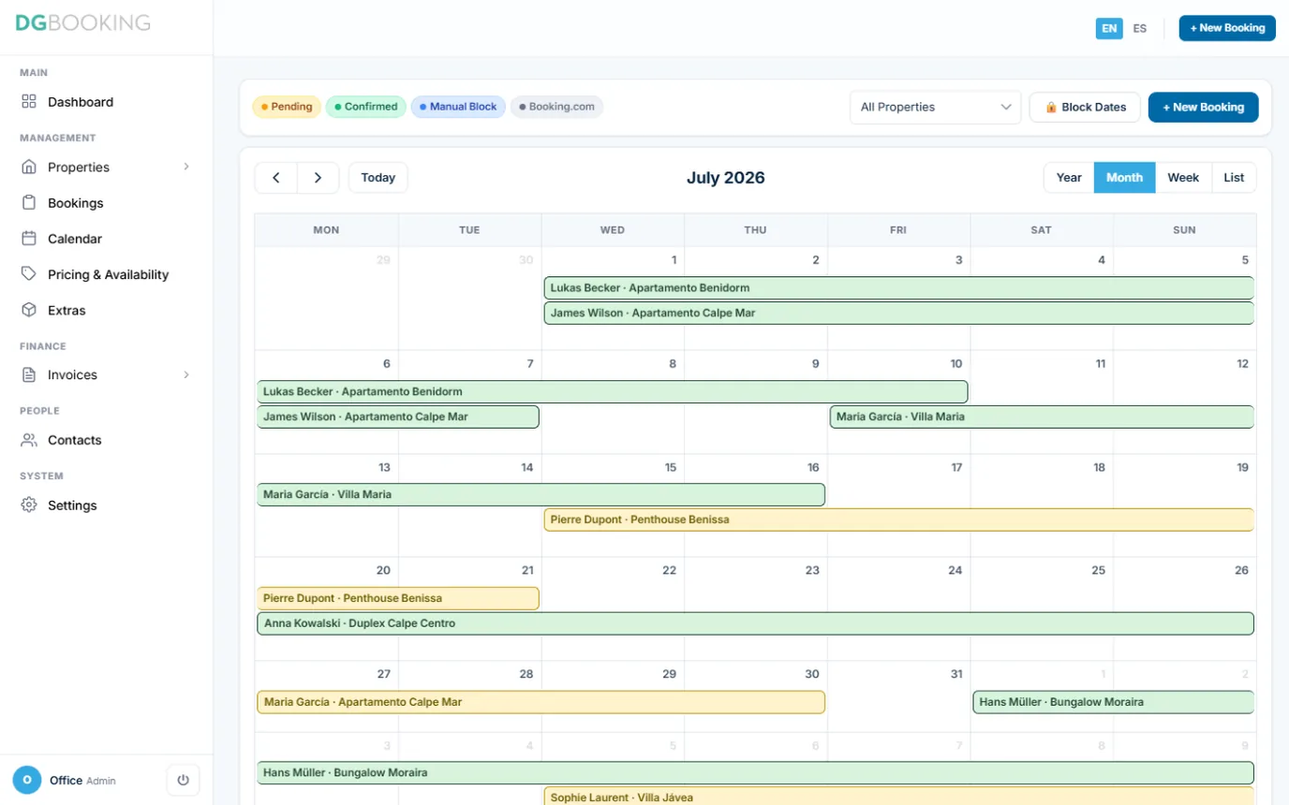Click the Settings gear icon

(29, 505)
